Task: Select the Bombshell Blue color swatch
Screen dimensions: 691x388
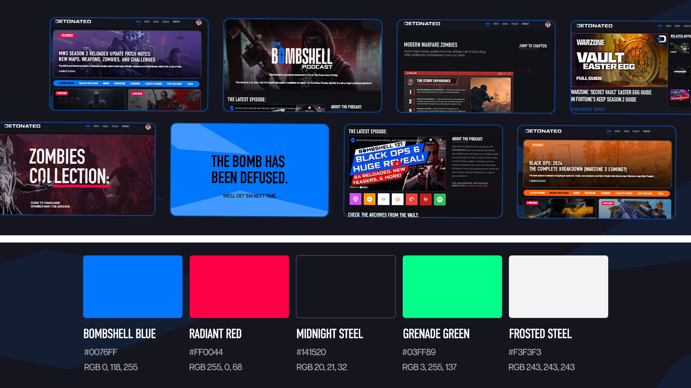Action: (132, 286)
